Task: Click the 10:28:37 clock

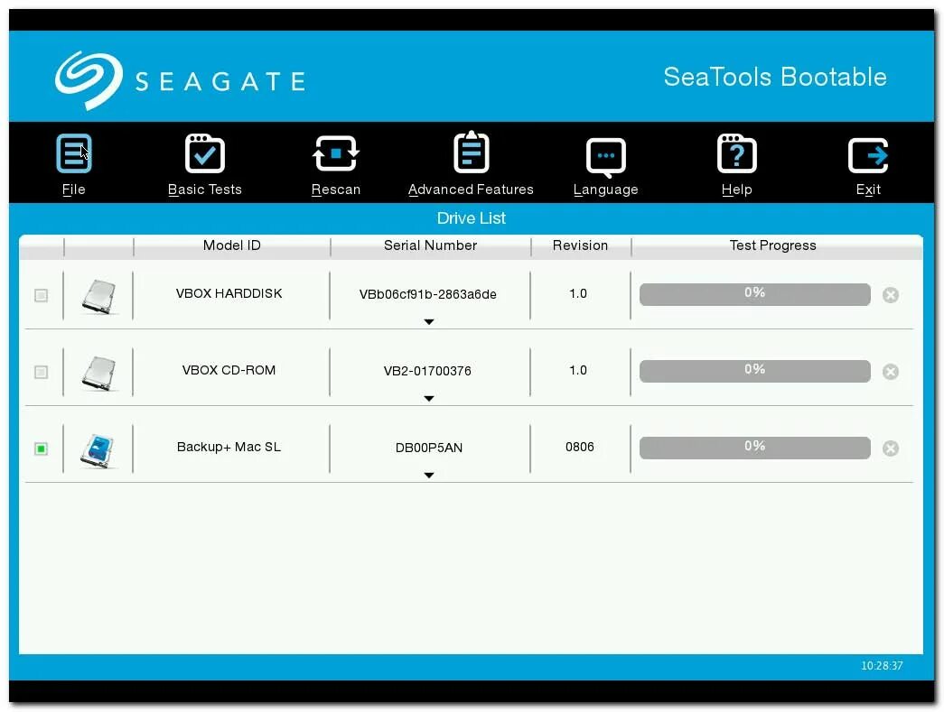Action: 882,666
